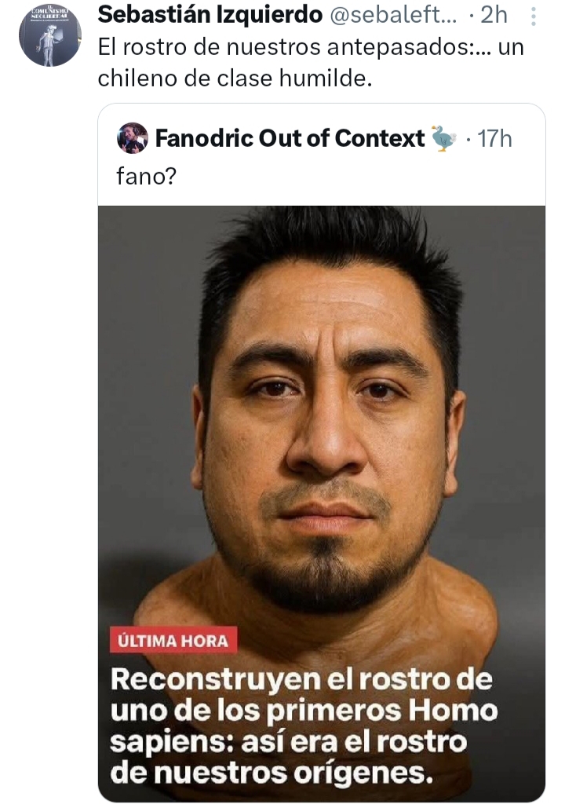The height and width of the screenshot is (808, 565).
Task: Click the Sebastián Izquierdo display name
Action: (210, 15)
